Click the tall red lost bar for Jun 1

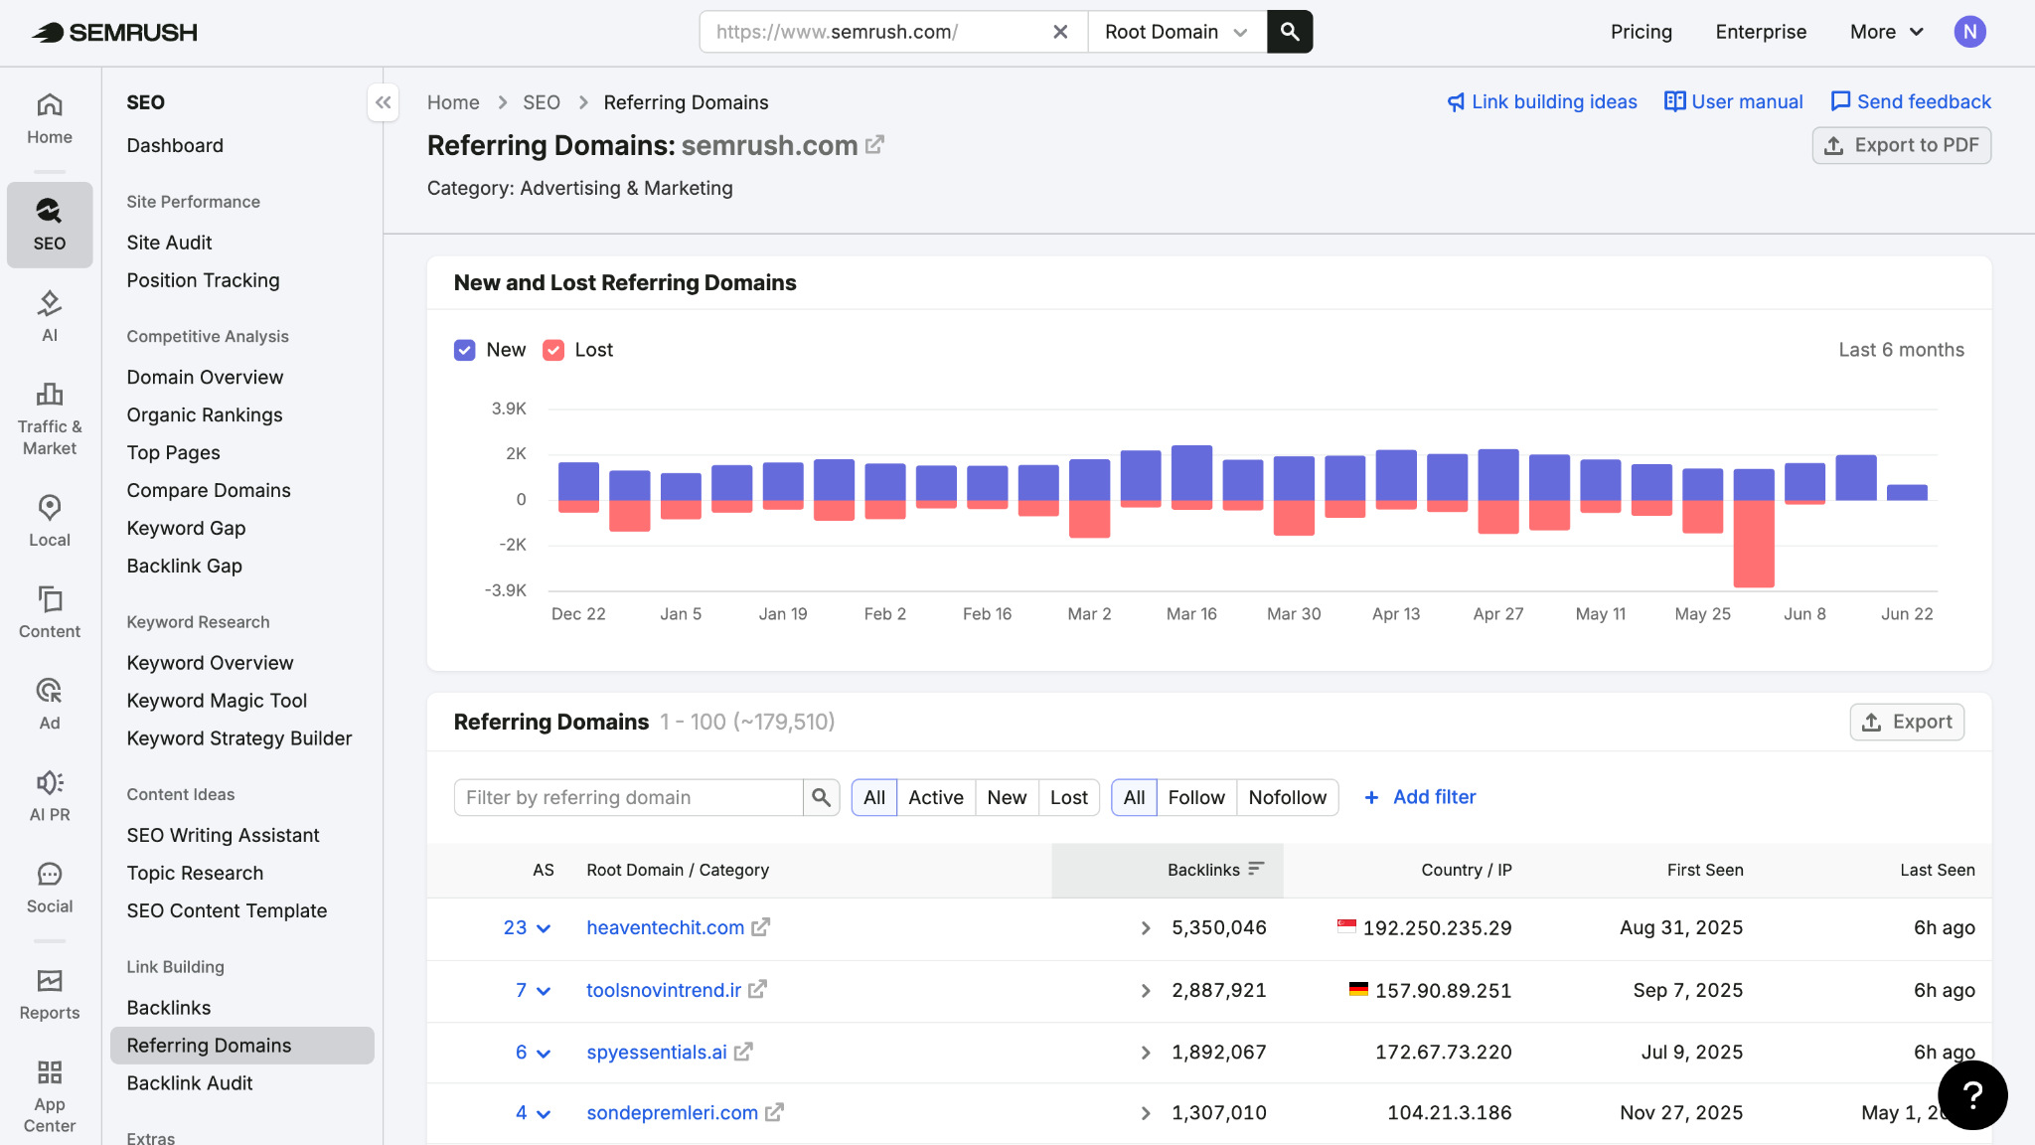[1754, 543]
